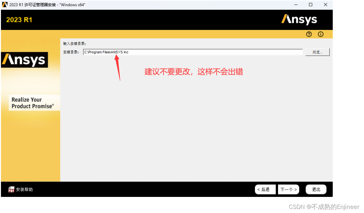
Task: Close the installer window
Action: click(325, 5)
